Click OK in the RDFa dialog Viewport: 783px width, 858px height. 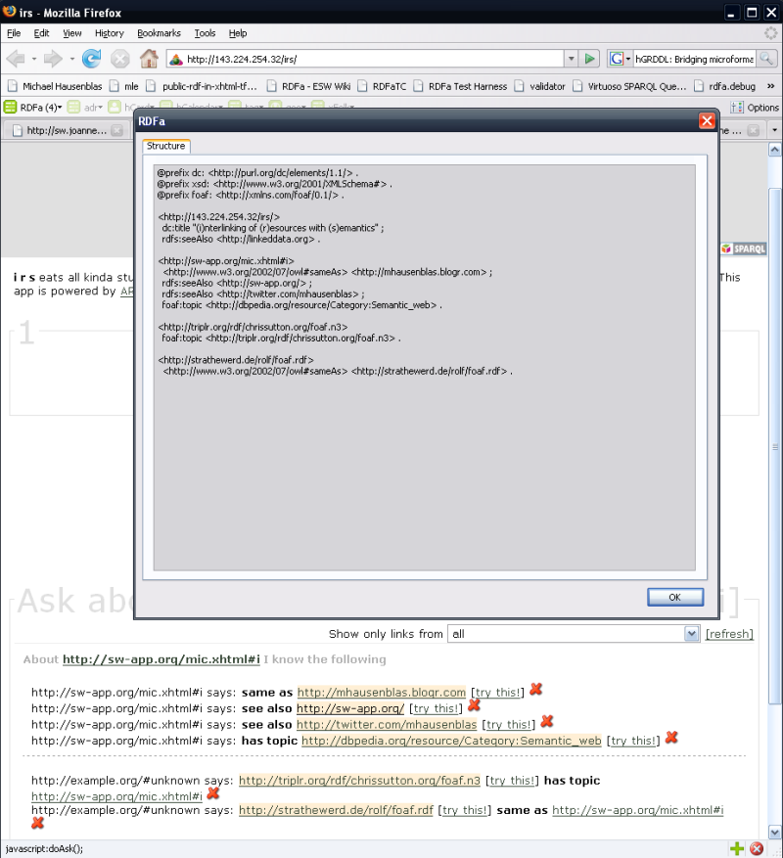pos(674,597)
